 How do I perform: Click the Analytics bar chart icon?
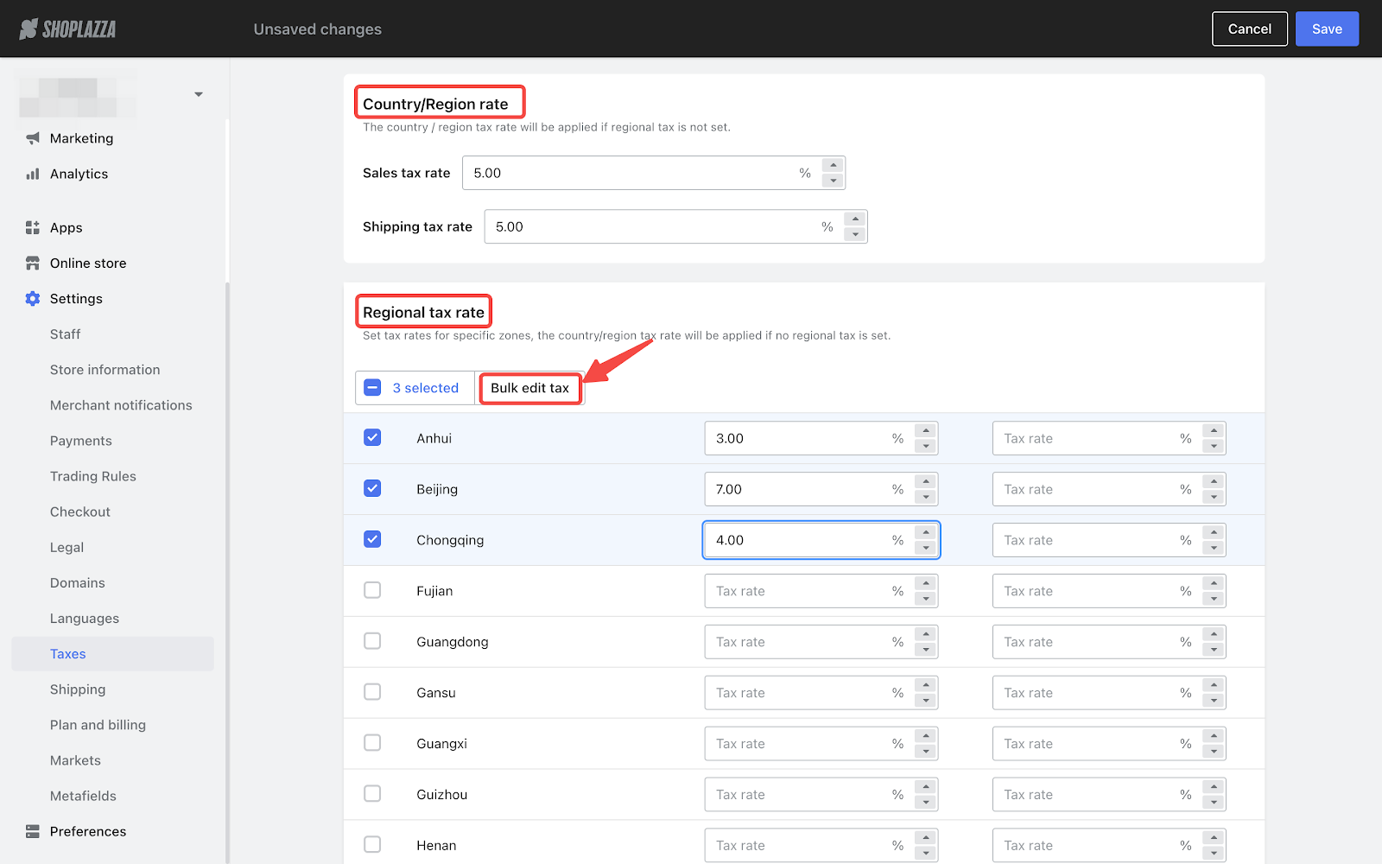(33, 174)
